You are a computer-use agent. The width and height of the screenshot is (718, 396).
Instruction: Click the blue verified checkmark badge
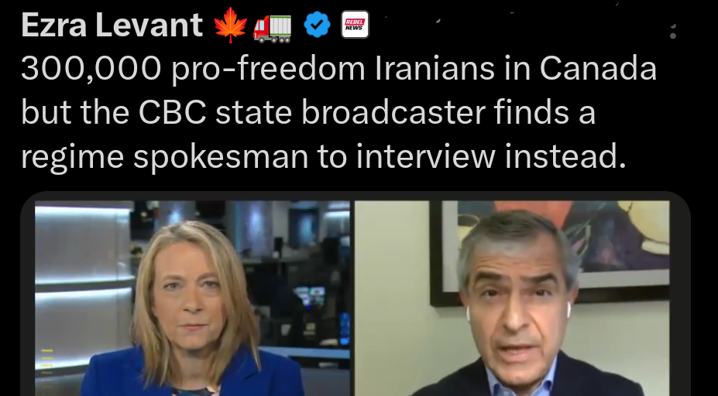coord(317,25)
